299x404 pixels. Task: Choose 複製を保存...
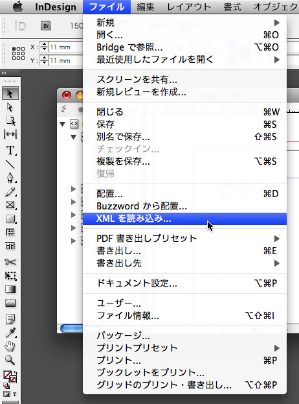tap(185, 161)
